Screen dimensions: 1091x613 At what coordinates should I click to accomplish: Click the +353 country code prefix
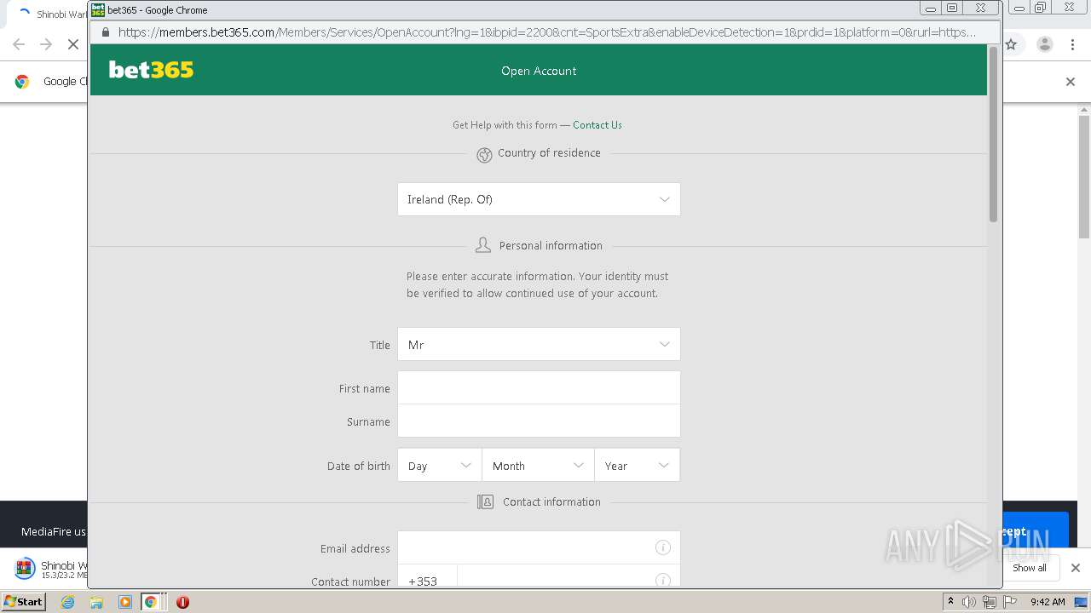tap(423, 581)
